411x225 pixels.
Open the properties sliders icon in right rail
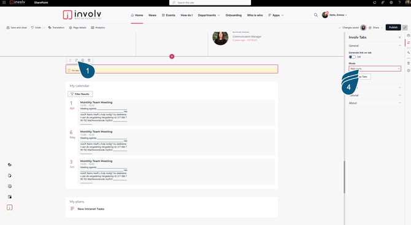point(409,43)
